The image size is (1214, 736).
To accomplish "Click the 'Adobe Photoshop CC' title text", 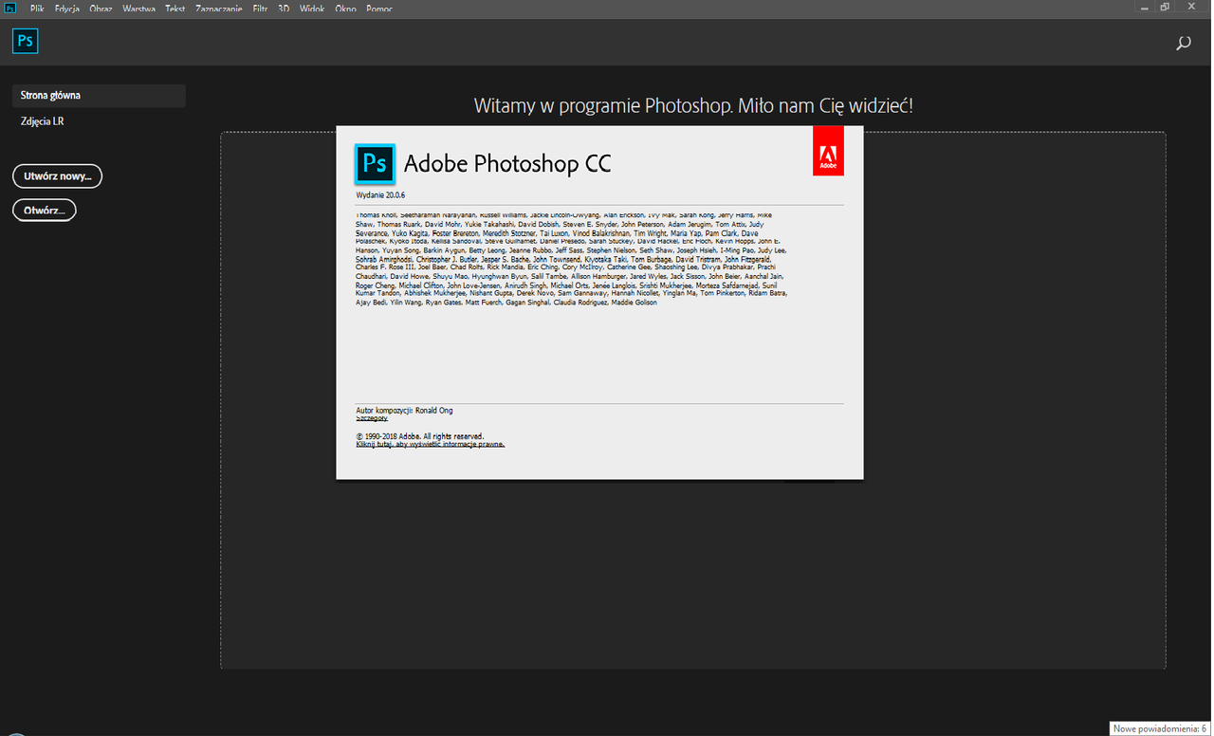I will click(507, 164).
